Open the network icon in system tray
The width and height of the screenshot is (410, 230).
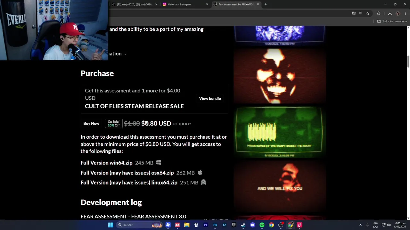coord(383,225)
